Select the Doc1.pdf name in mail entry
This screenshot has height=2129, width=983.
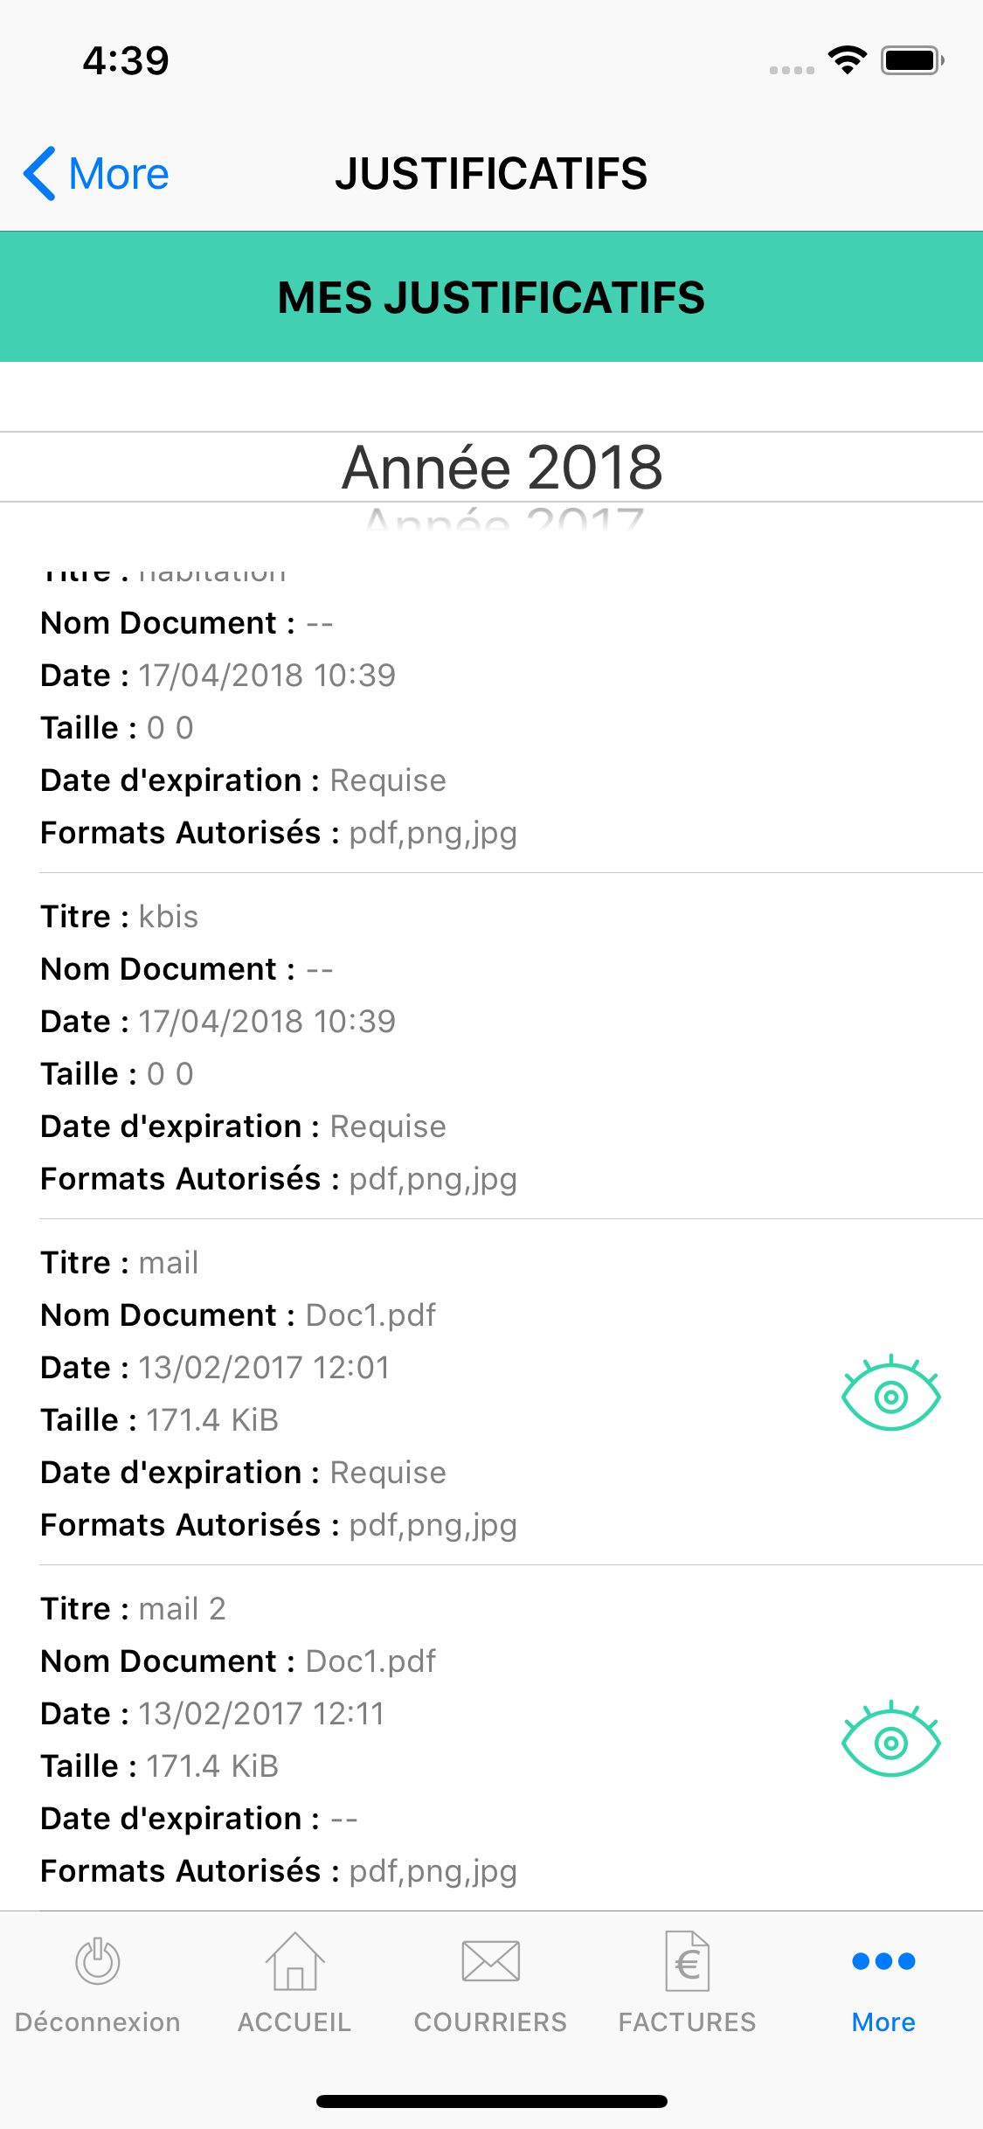370,1315
